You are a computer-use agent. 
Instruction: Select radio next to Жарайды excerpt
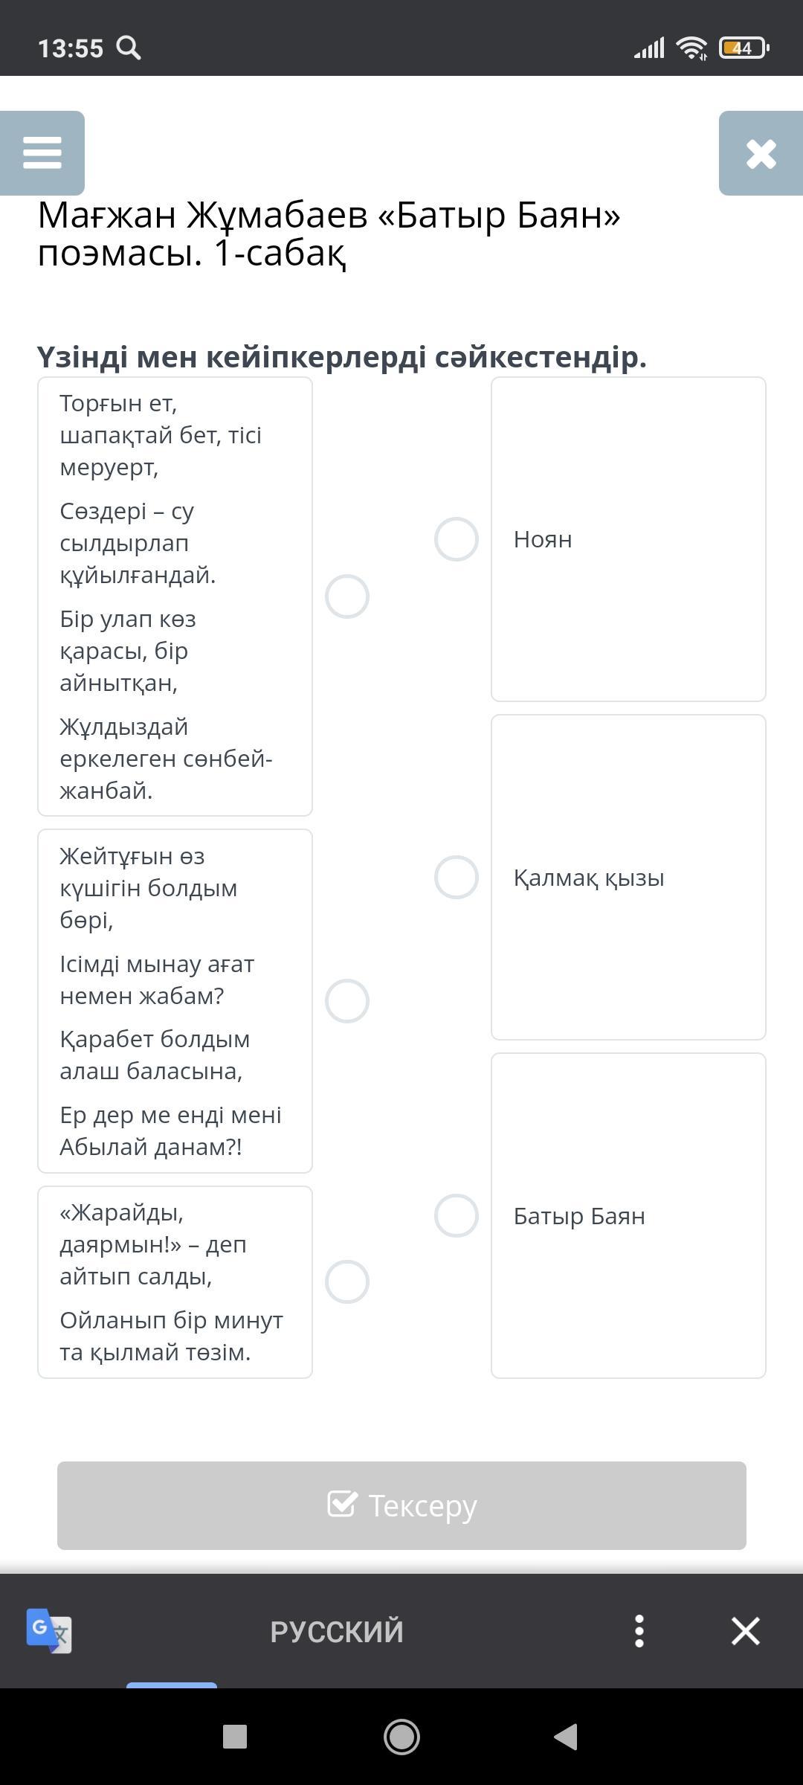(x=347, y=1282)
